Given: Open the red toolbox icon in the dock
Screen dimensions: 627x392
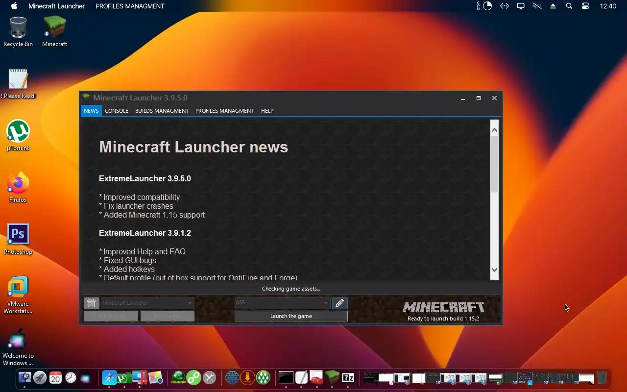Looking at the screenshot, I should [317, 378].
